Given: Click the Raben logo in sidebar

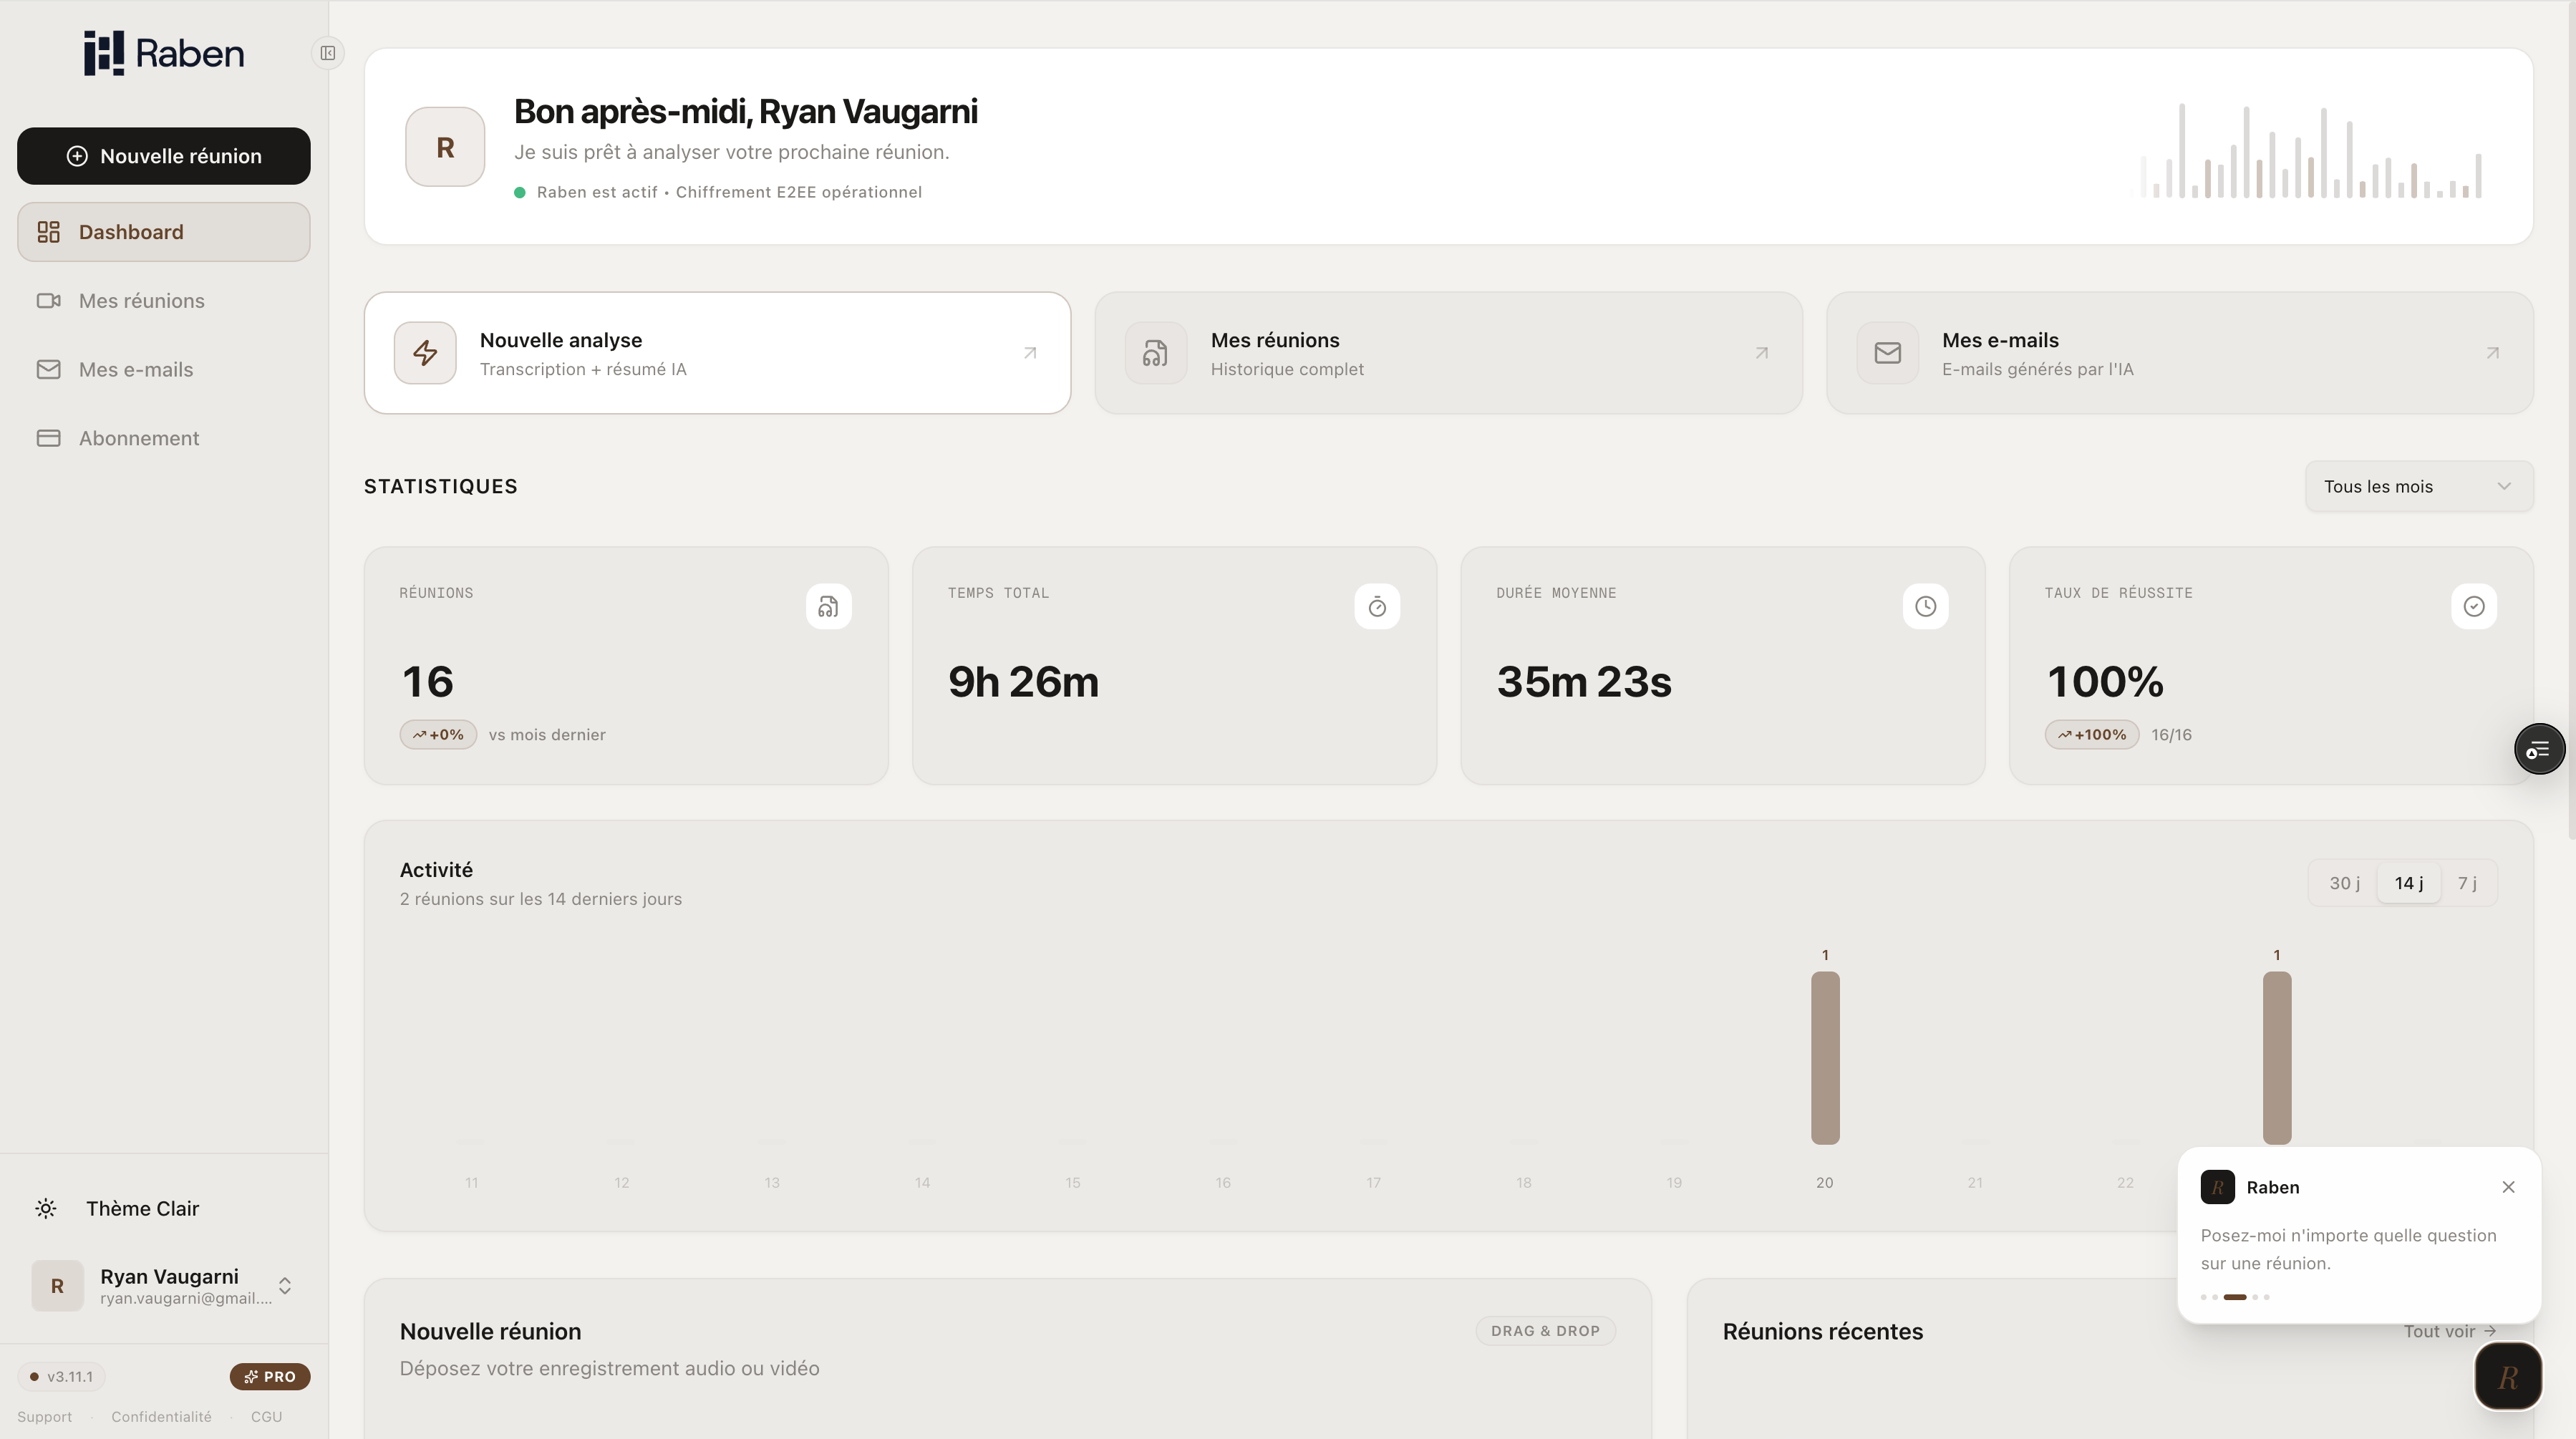Looking at the screenshot, I should 164,53.
